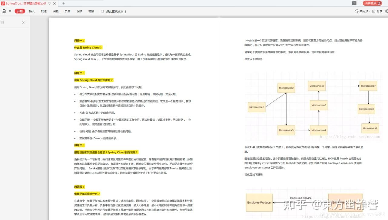Add a new tab with plus button
Image resolution: width=388 pixels, height=220 pixels.
coord(64,3)
